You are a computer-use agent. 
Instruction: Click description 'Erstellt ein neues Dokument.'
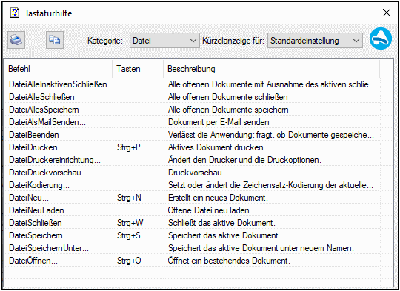(218, 198)
